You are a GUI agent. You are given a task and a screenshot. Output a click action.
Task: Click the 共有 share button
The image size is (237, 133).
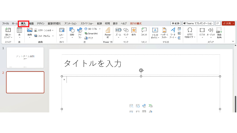point(227,23)
